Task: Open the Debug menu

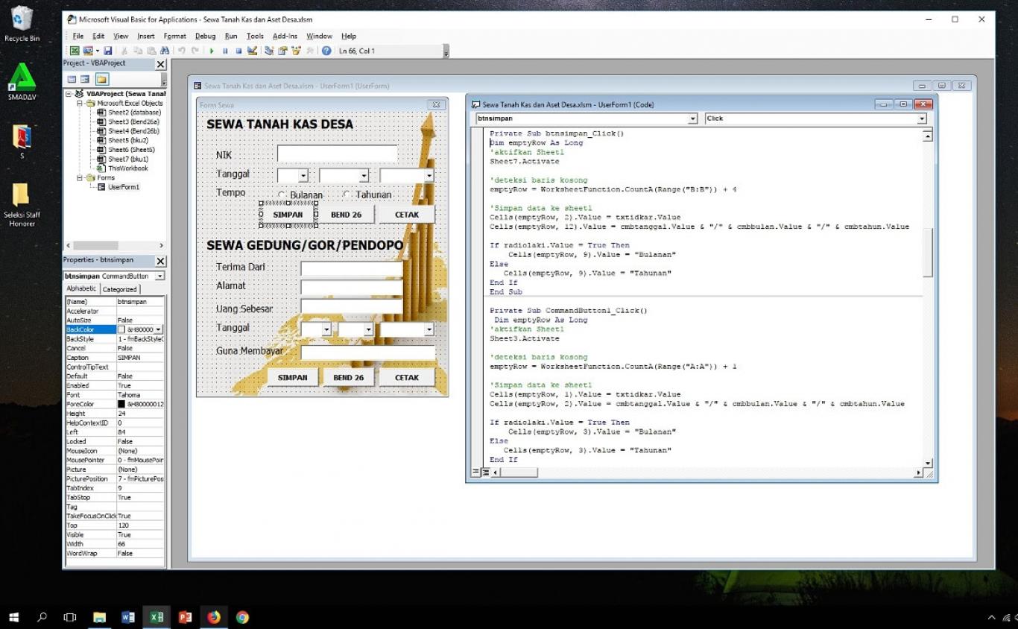Action: tap(205, 36)
